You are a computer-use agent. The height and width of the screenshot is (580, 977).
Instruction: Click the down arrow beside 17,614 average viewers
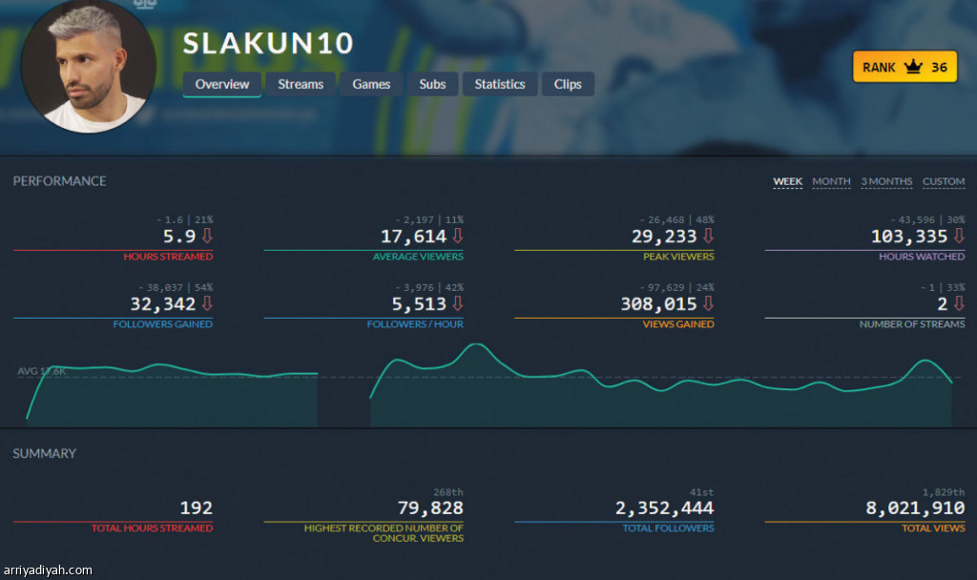click(x=458, y=236)
